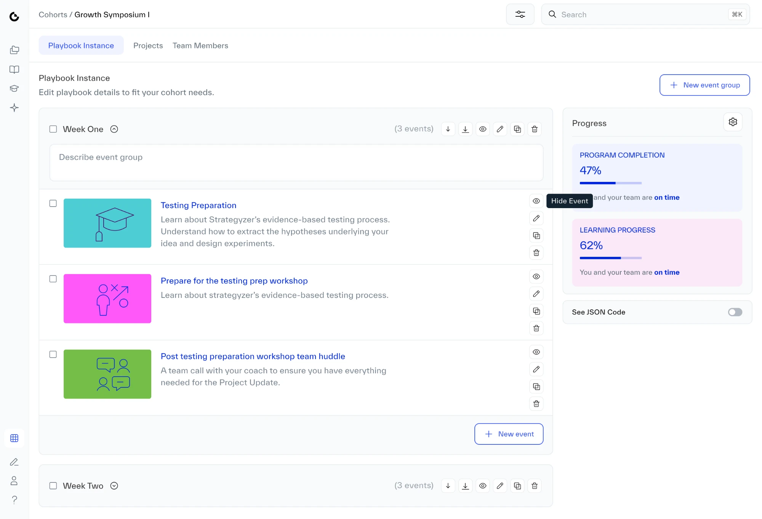The height and width of the screenshot is (519, 762).
Task: Edit the Week One event group
Action: tap(500, 129)
